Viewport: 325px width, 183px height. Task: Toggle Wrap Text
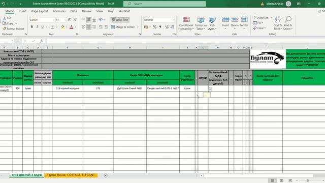coord(120,20)
